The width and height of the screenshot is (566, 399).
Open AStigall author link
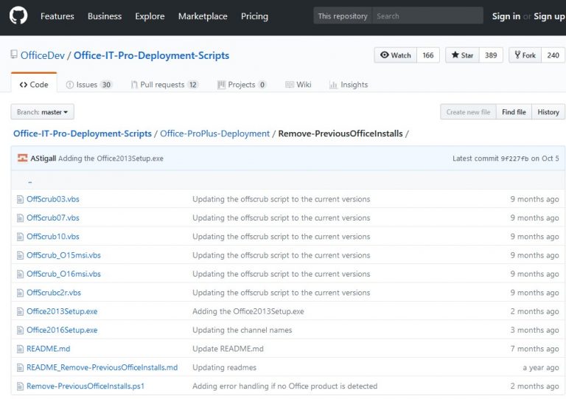point(43,159)
